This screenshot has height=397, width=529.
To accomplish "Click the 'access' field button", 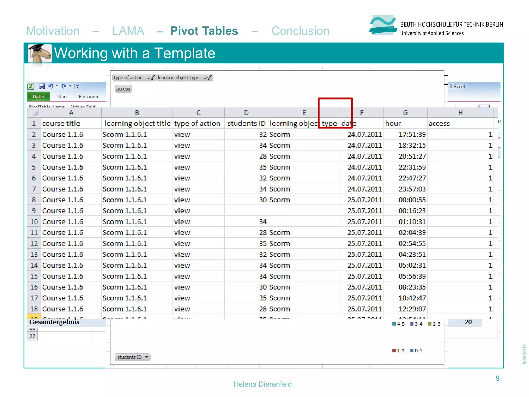I will pyautogui.click(x=123, y=89).
